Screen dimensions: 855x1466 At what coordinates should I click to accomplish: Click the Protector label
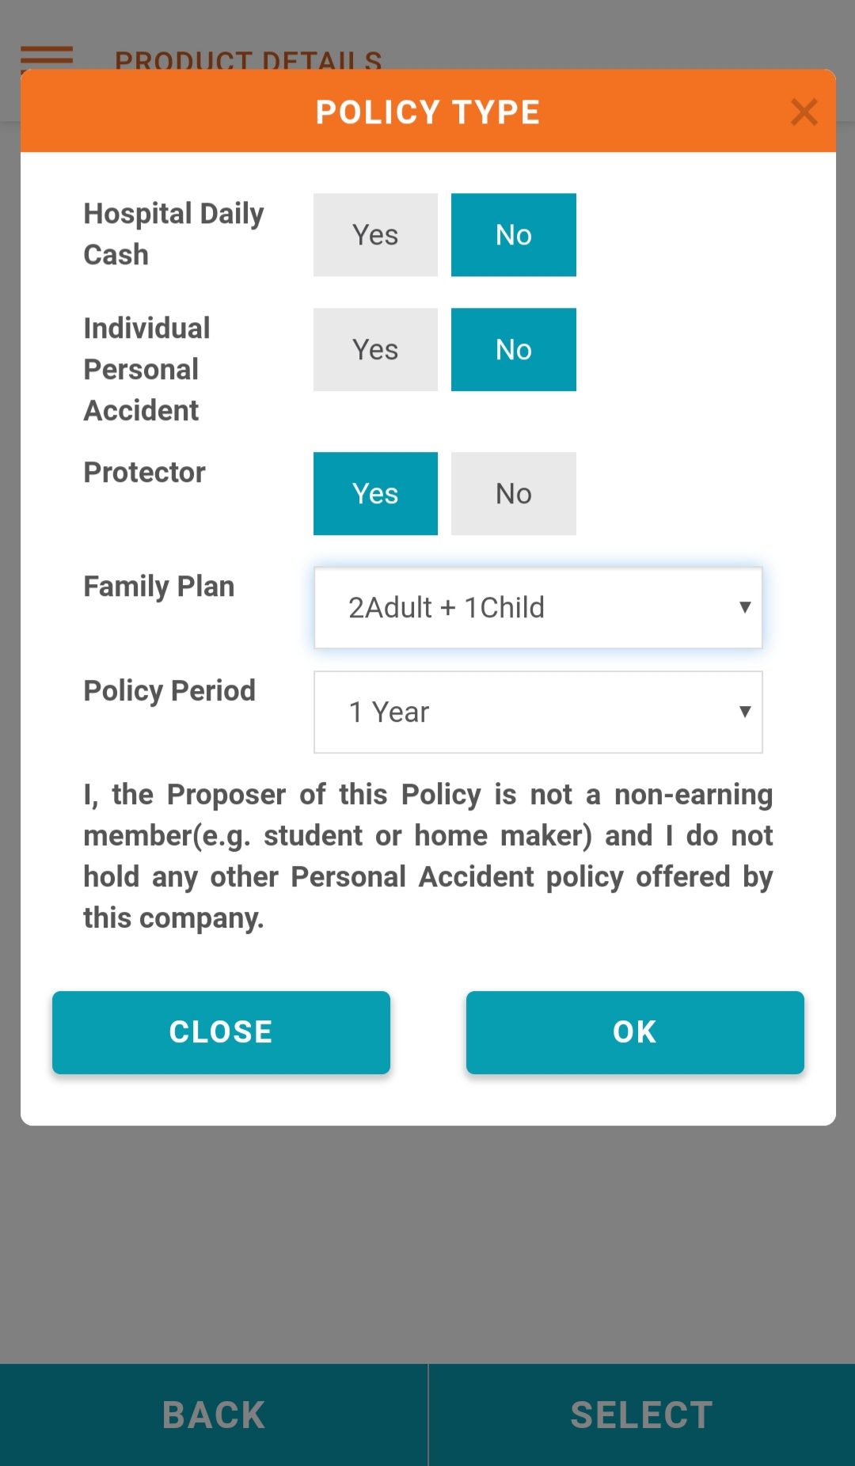pos(144,473)
